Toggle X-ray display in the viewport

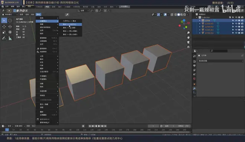point(172,15)
